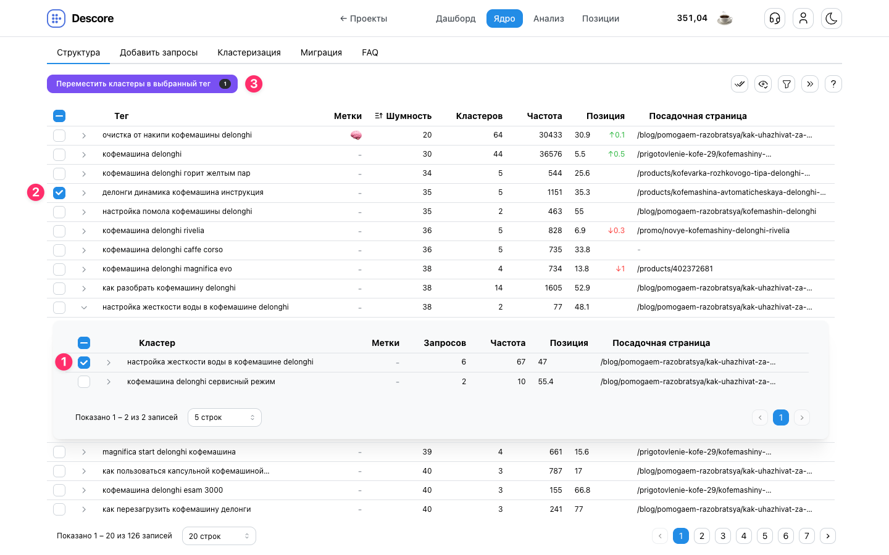
Task: Open support via the headset icon
Action: point(775,18)
